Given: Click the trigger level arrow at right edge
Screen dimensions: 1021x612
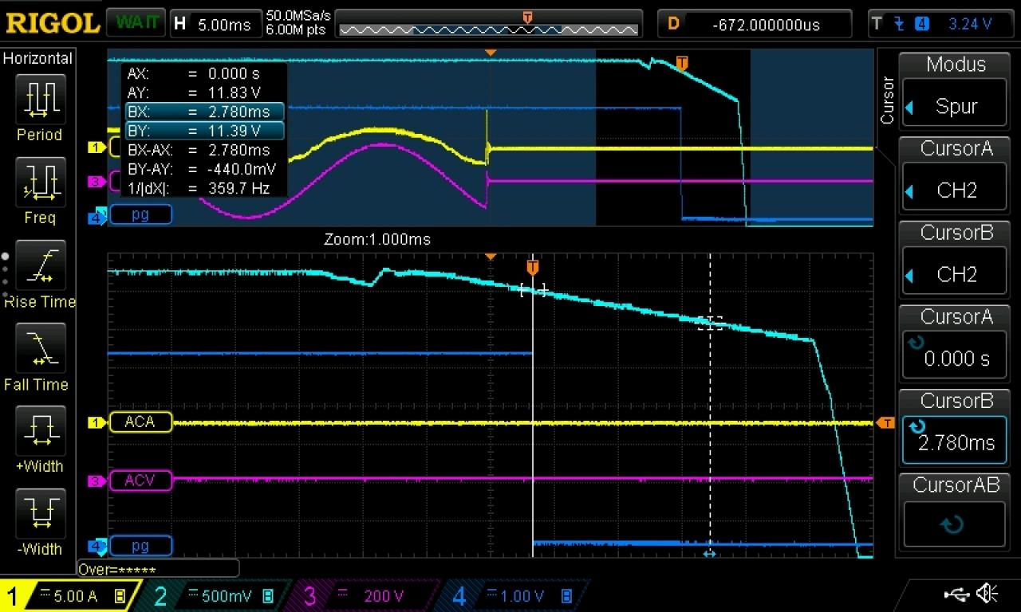Looking at the screenshot, I should [885, 422].
